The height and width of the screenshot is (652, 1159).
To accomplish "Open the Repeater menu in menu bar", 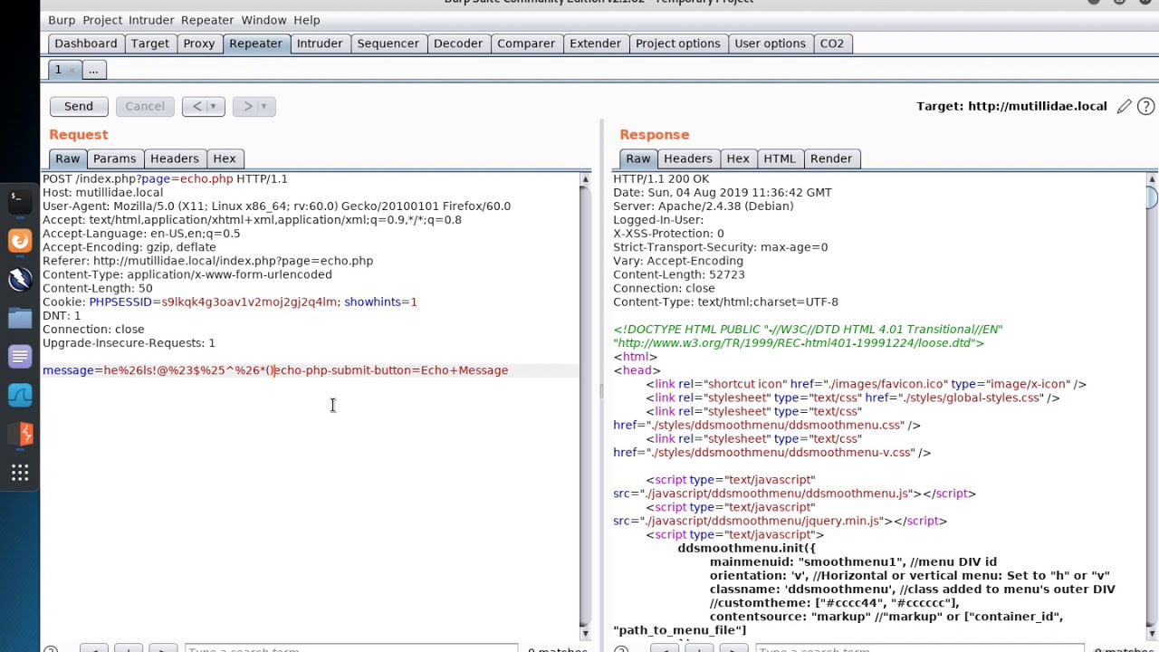I will tap(207, 20).
